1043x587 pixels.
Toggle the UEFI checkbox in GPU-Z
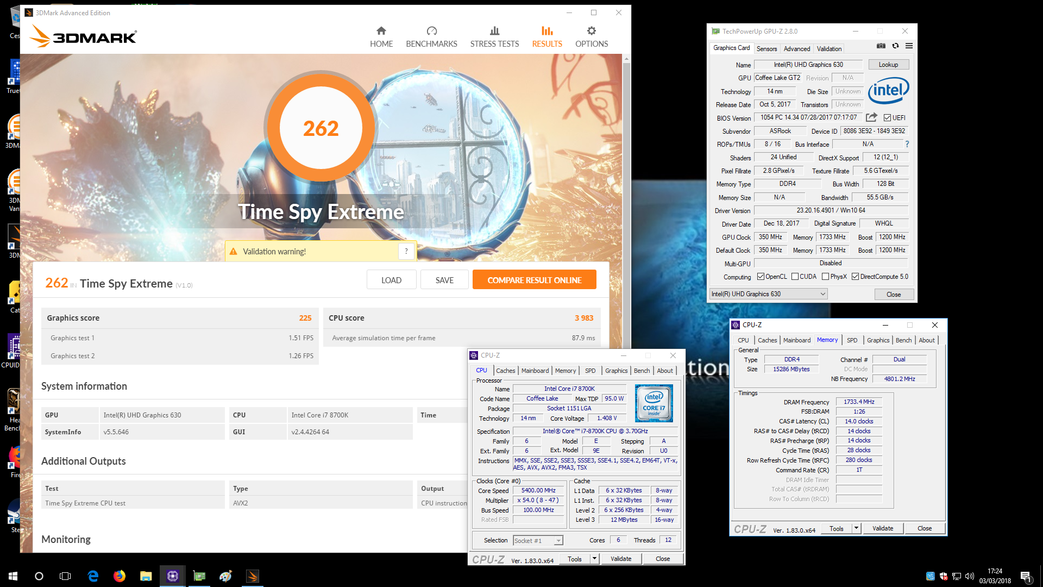pos(887,117)
